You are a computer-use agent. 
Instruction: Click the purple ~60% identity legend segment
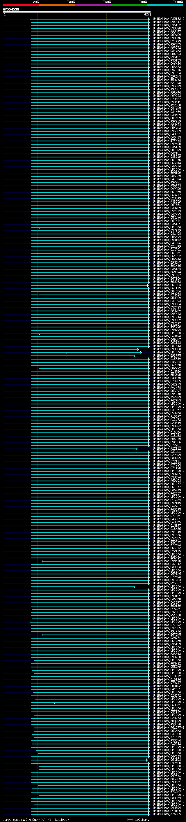tap(93, 5)
